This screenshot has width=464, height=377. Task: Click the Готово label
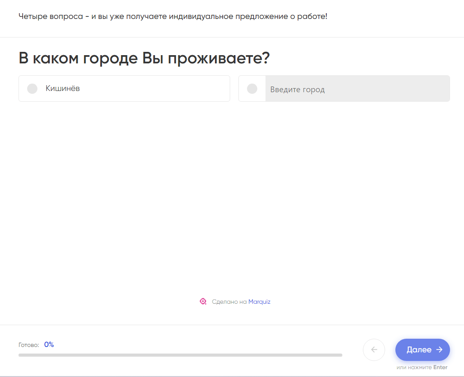tap(29, 345)
